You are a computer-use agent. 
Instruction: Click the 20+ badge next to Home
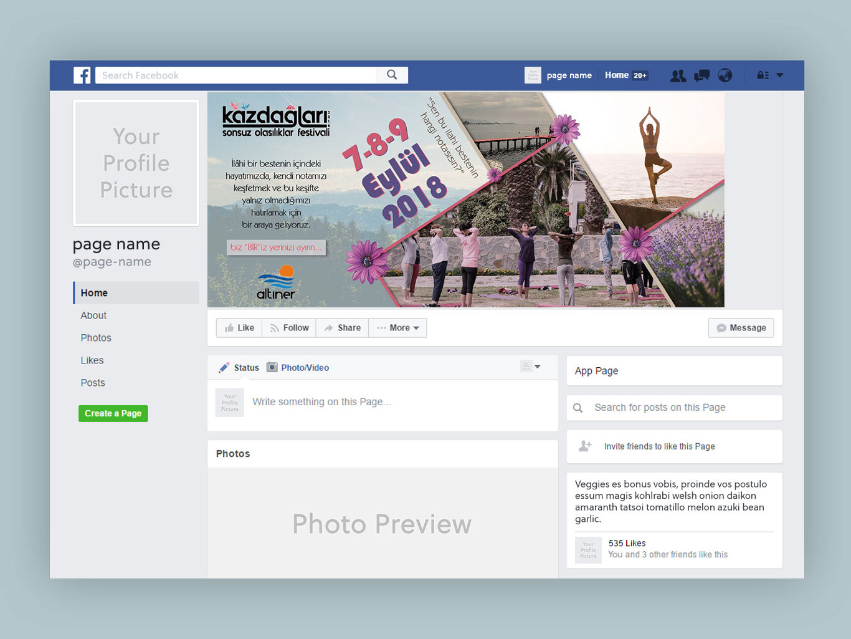[640, 75]
